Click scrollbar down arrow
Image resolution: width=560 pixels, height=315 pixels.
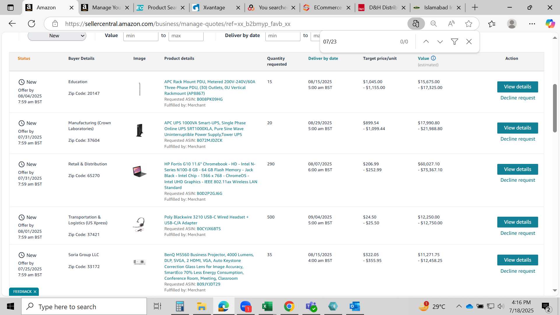[x=555, y=290]
